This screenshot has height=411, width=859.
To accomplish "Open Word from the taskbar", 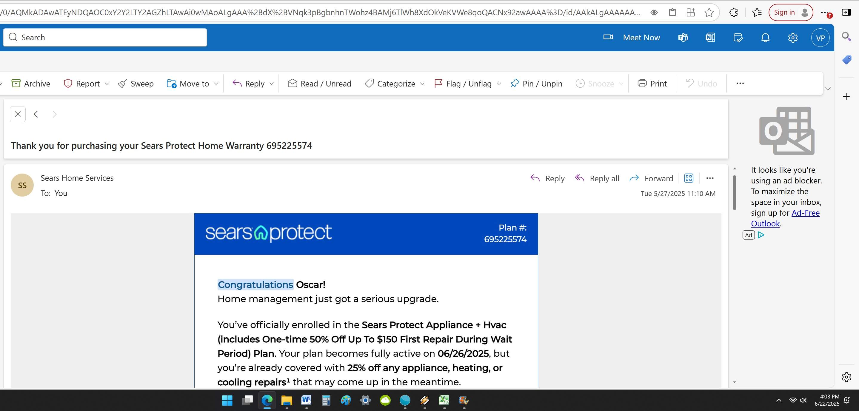I will pyautogui.click(x=306, y=400).
